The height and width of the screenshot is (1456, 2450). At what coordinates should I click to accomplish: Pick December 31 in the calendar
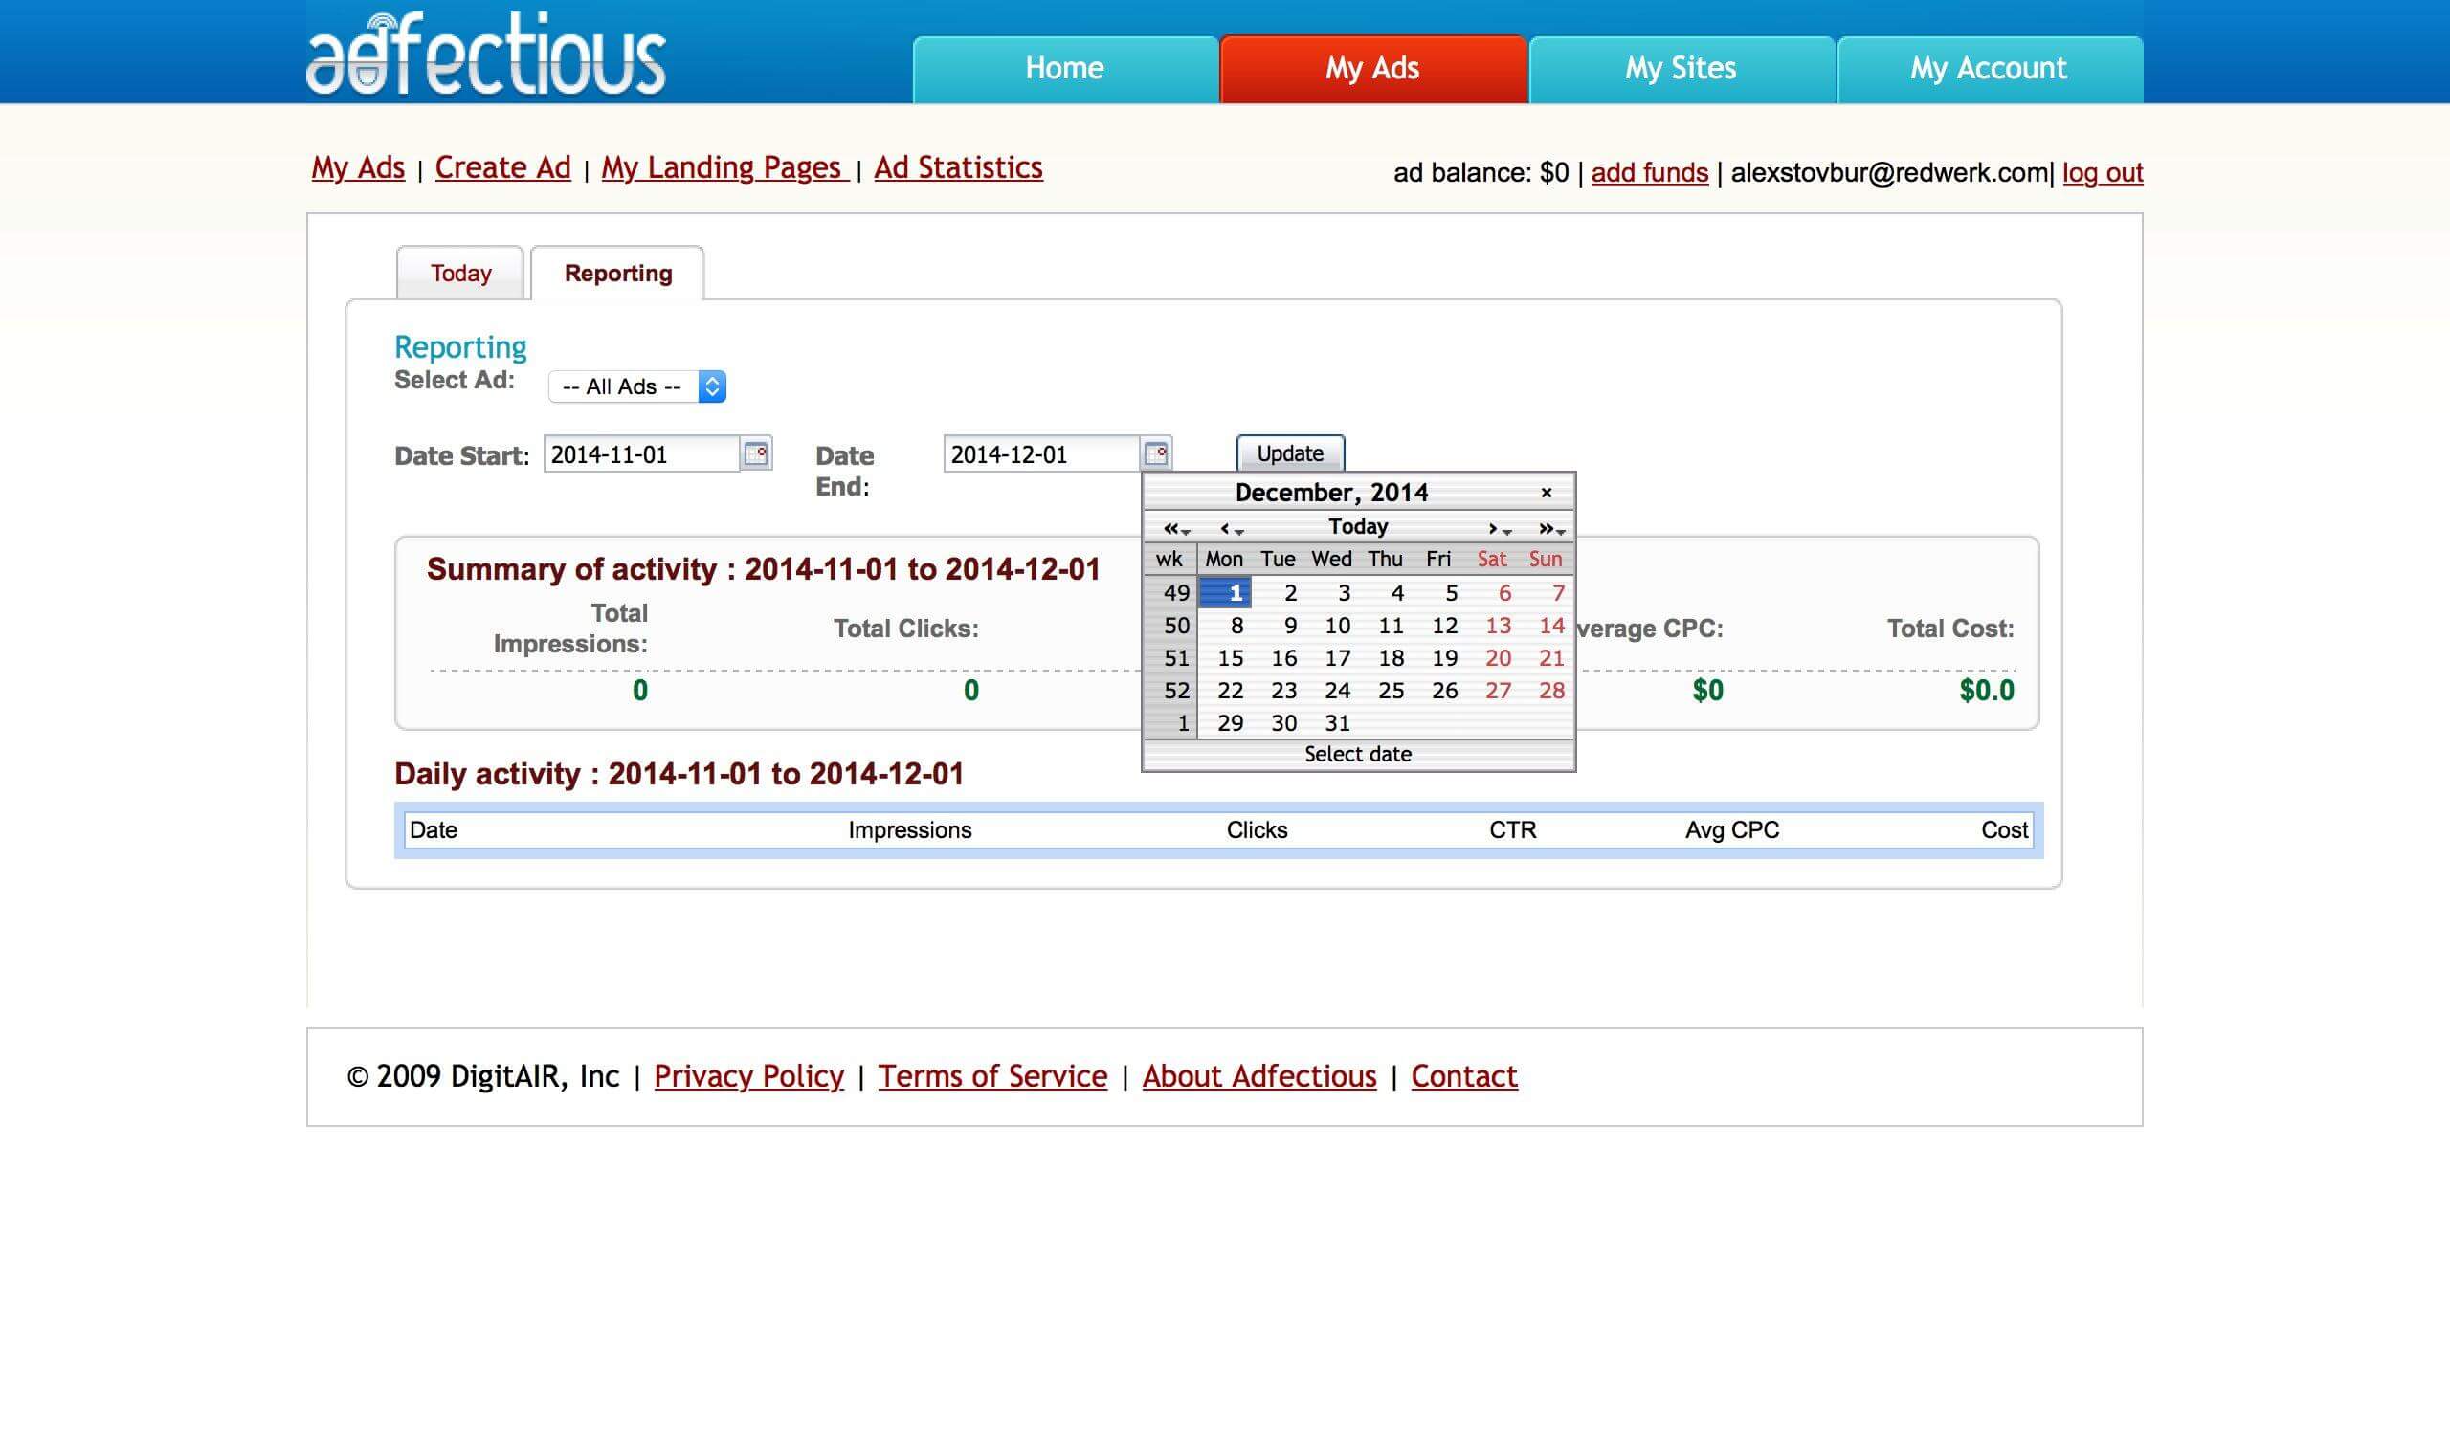coord(1331,723)
